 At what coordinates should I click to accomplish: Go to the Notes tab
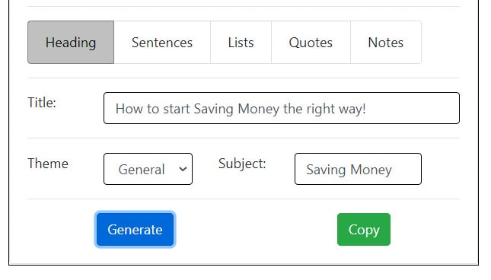tap(386, 43)
